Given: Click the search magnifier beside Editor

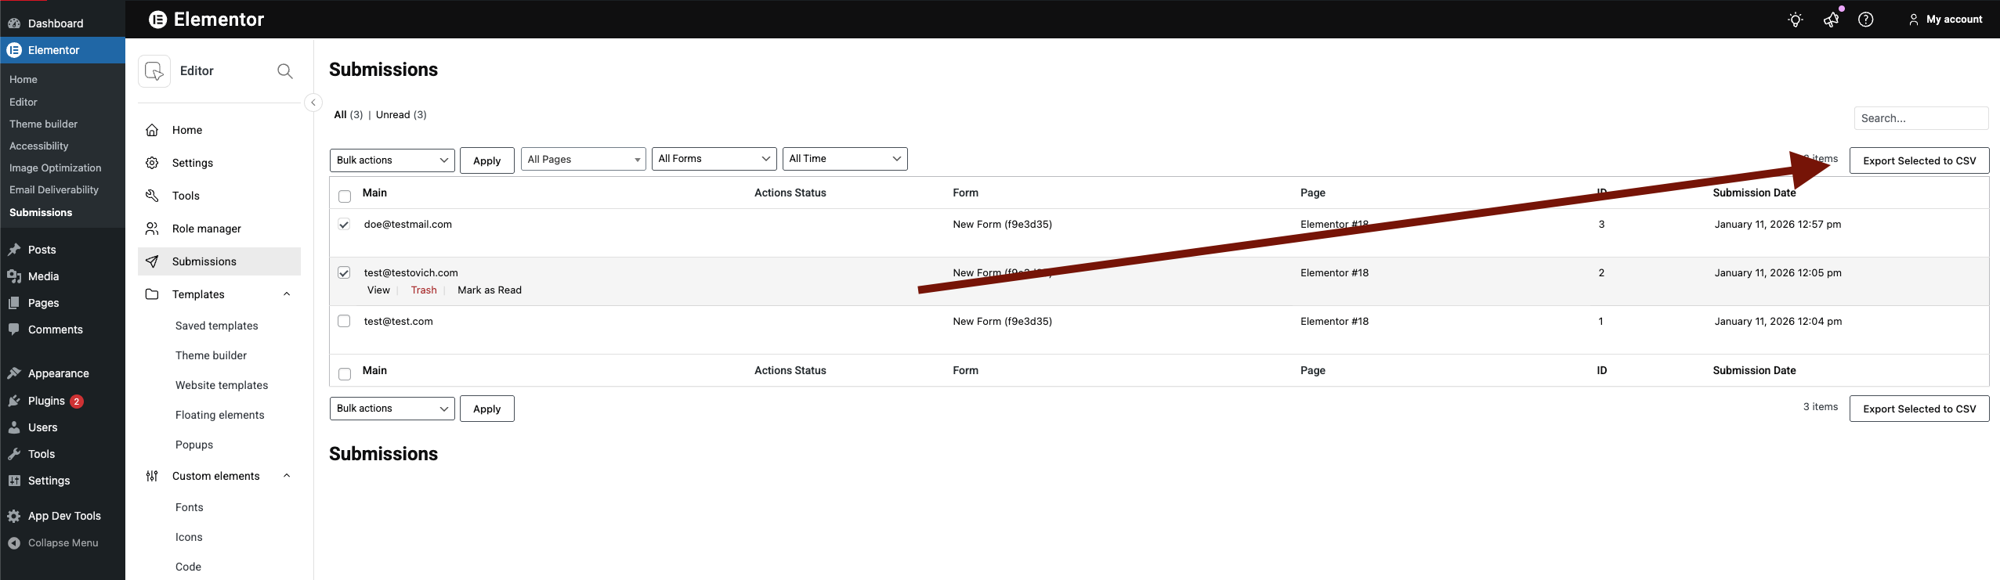Looking at the screenshot, I should click(x=285, y=71).
